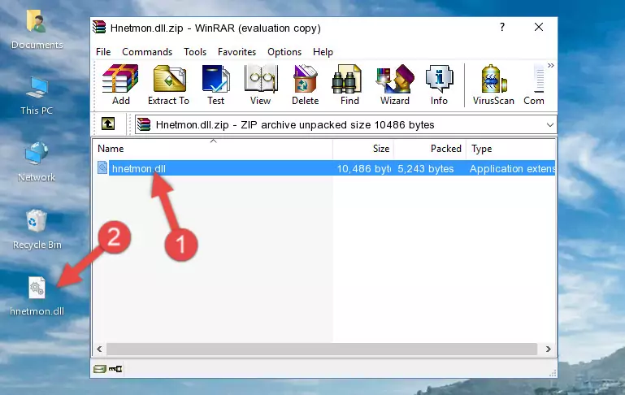Sort by the Name column header
The height and width of the screenshot is (395, 625).
click(213, 149)
